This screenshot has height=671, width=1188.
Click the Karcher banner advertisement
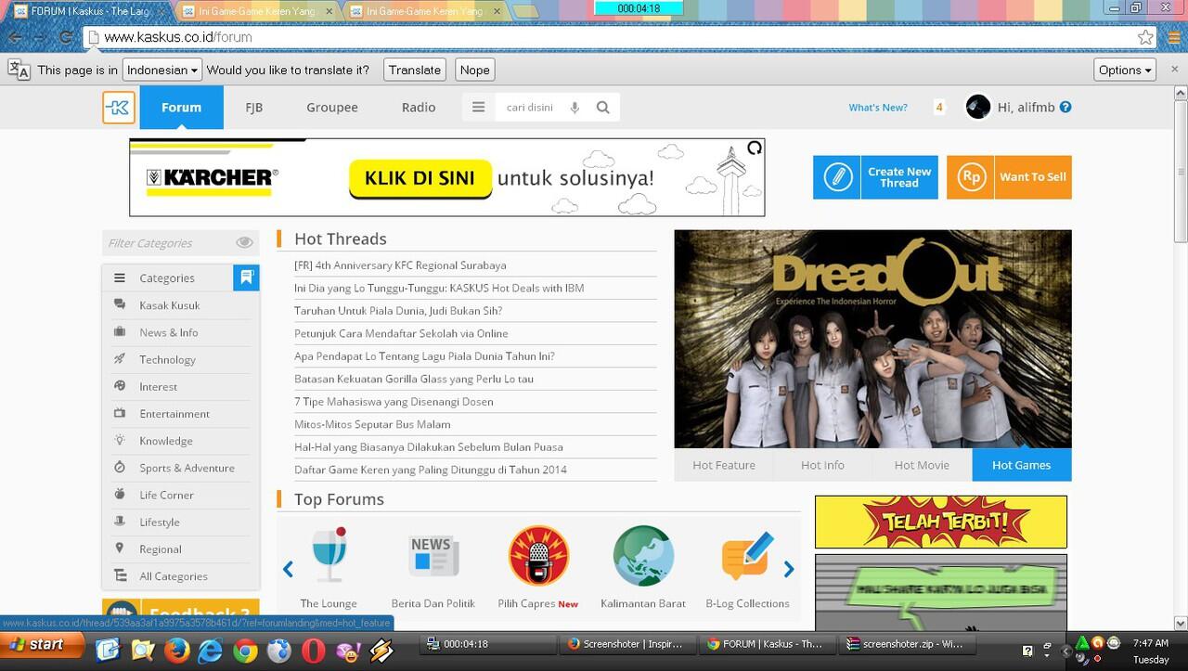point(447,177)
